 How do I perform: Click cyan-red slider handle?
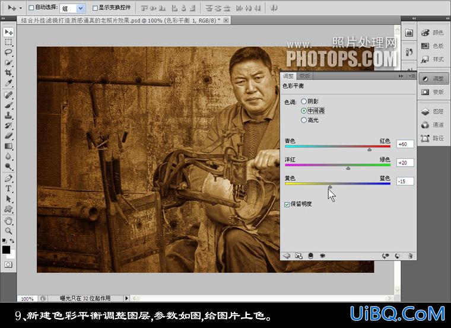369,149
